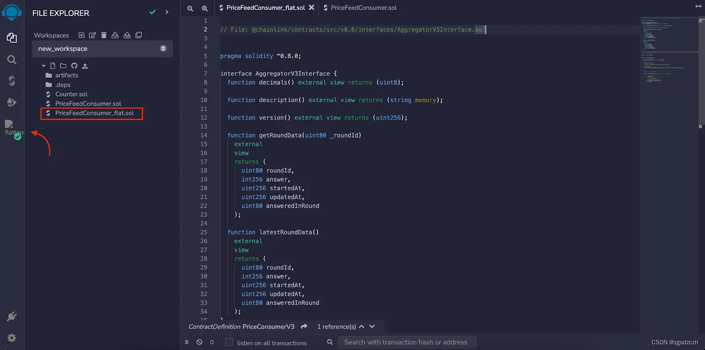
Task: Focus the transaction hash search field
Action: click(407, 342)
